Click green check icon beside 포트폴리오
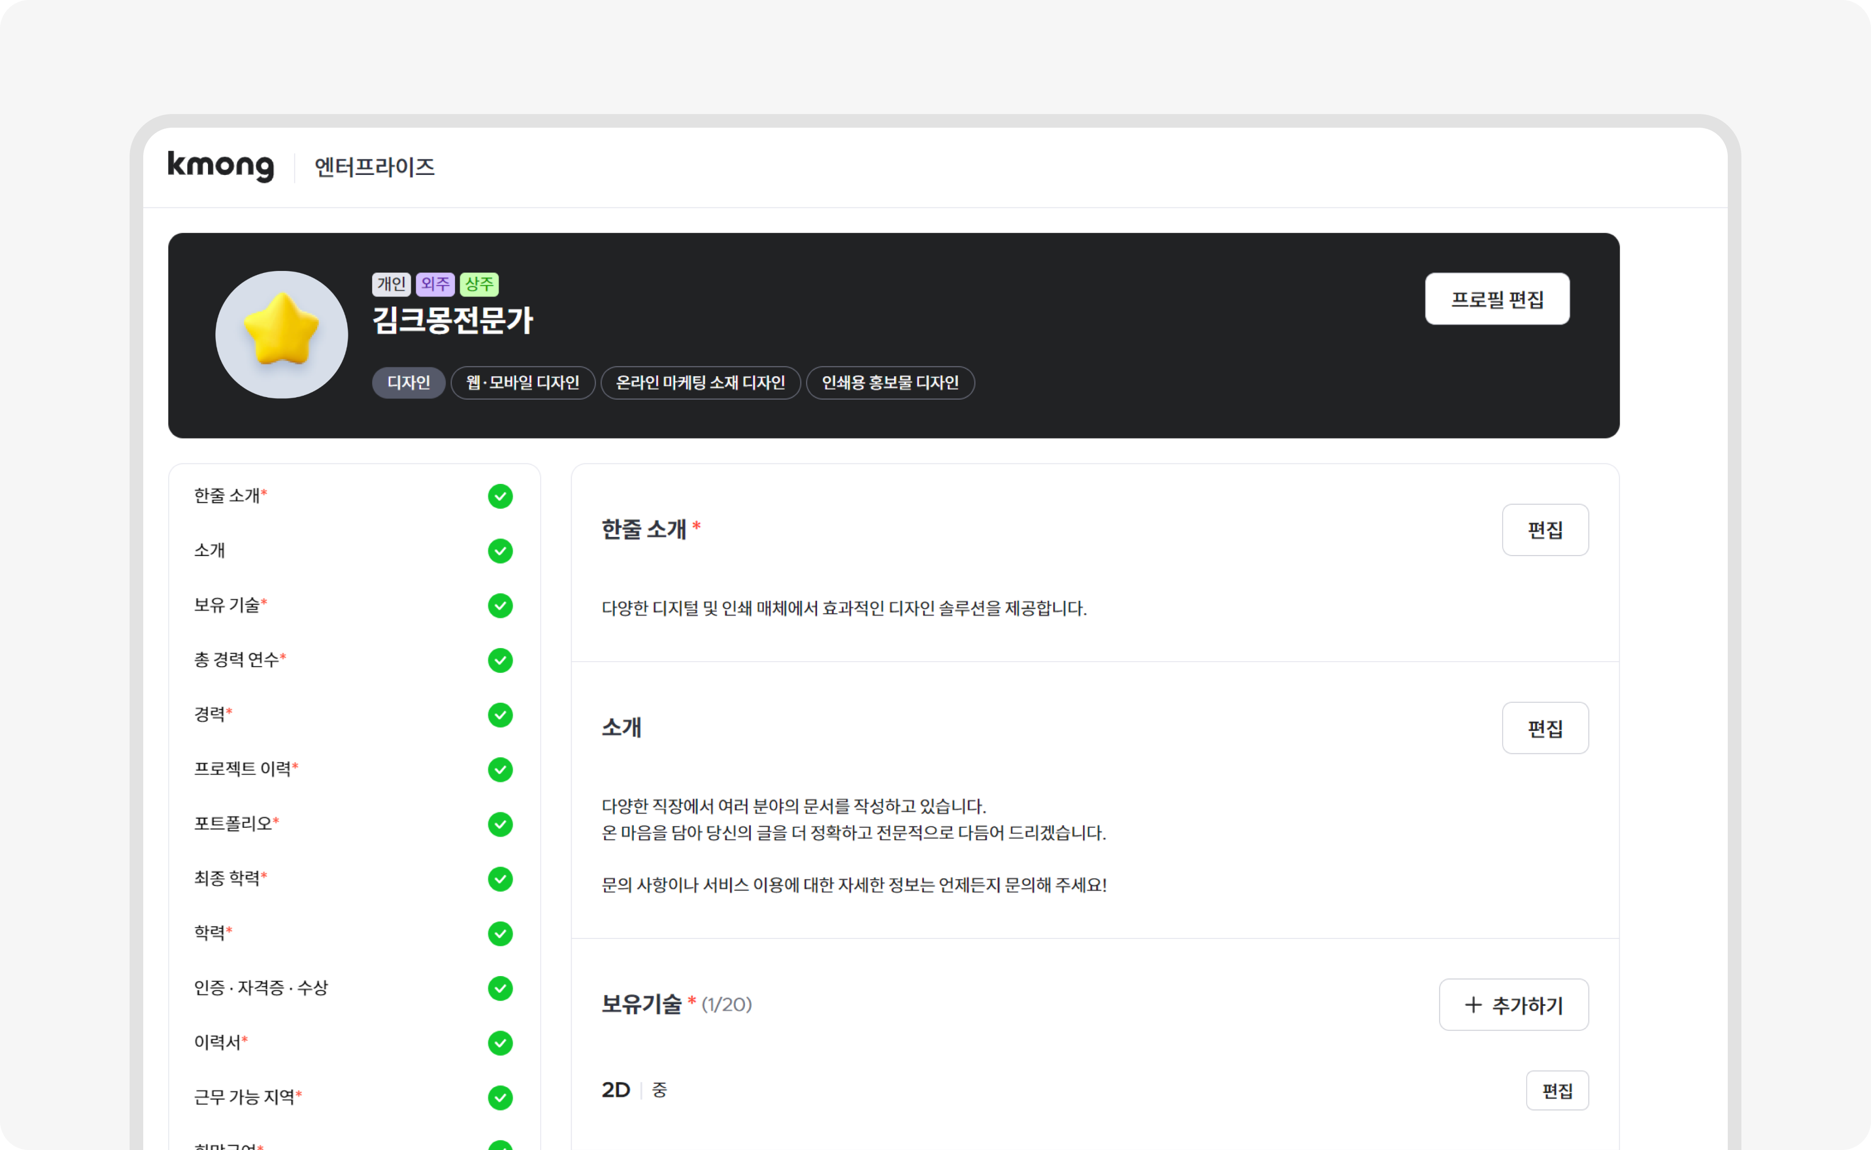This screenshot has height=1150, width=1871. pos(500,825)
